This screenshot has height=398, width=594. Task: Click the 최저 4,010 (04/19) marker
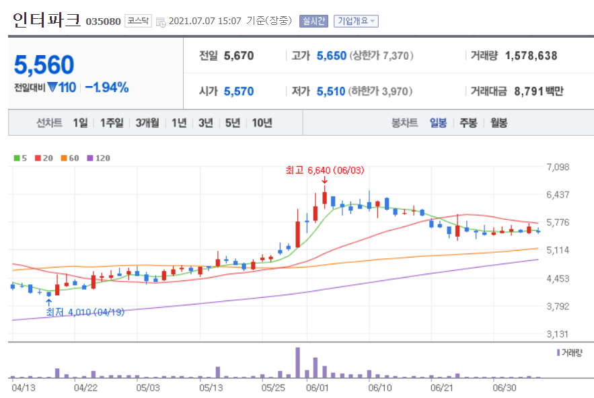85,312
